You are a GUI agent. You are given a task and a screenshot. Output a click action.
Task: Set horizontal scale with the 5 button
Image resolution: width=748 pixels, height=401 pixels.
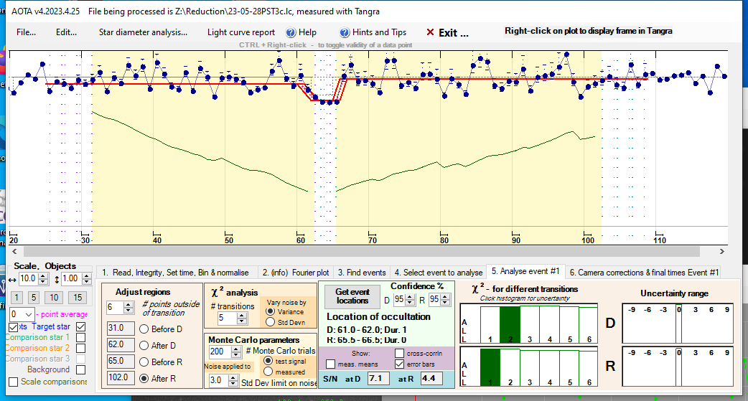pyautogui.click(x=34, y=298)
